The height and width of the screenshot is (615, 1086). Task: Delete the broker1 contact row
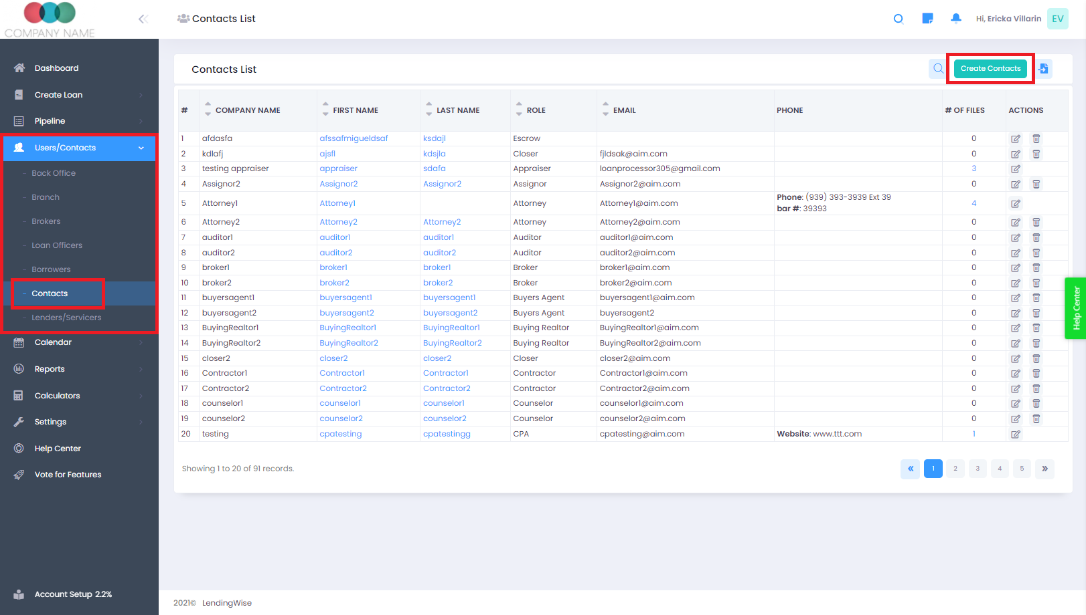(1036, 267)
